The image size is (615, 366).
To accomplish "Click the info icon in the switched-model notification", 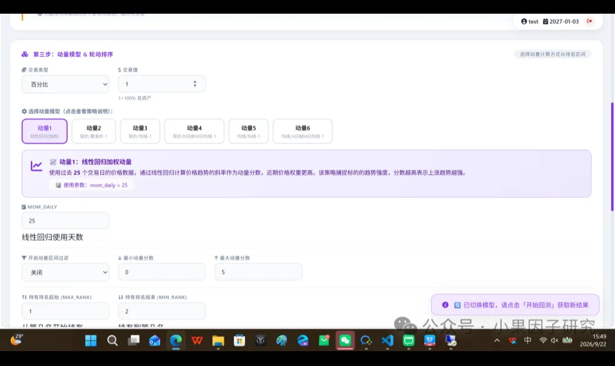I will tap(445, 305).
